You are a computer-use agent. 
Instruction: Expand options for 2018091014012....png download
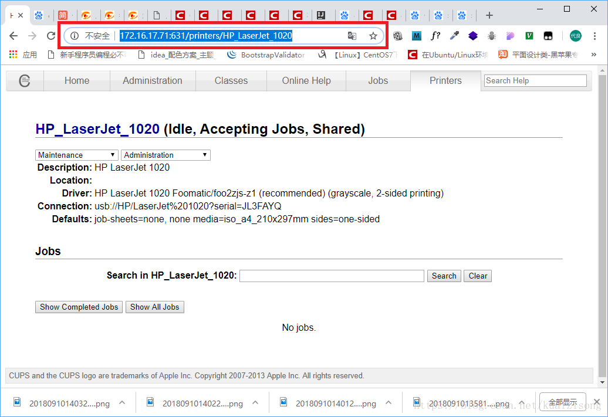pyautogui.click(x=389, y=403)
